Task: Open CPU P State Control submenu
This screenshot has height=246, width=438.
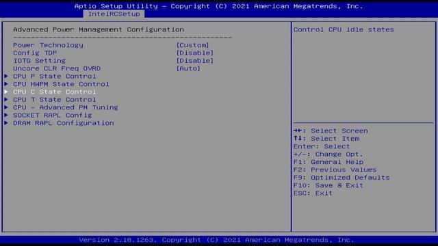Action: click(55, 77)
